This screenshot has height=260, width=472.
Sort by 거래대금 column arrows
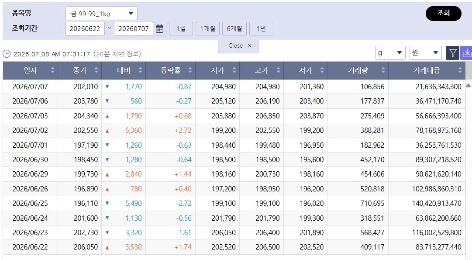[x=460, y=70]
